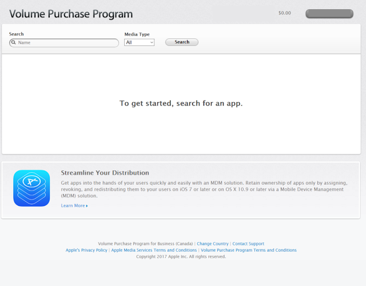
Task: Click the Volume Purchase Program heading
Action: pyautogui.click(x=71, y=14)
